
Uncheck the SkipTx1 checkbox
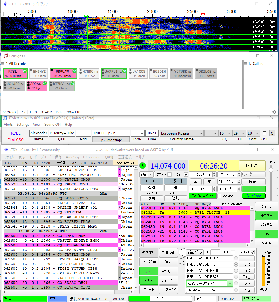click(253, 252)
